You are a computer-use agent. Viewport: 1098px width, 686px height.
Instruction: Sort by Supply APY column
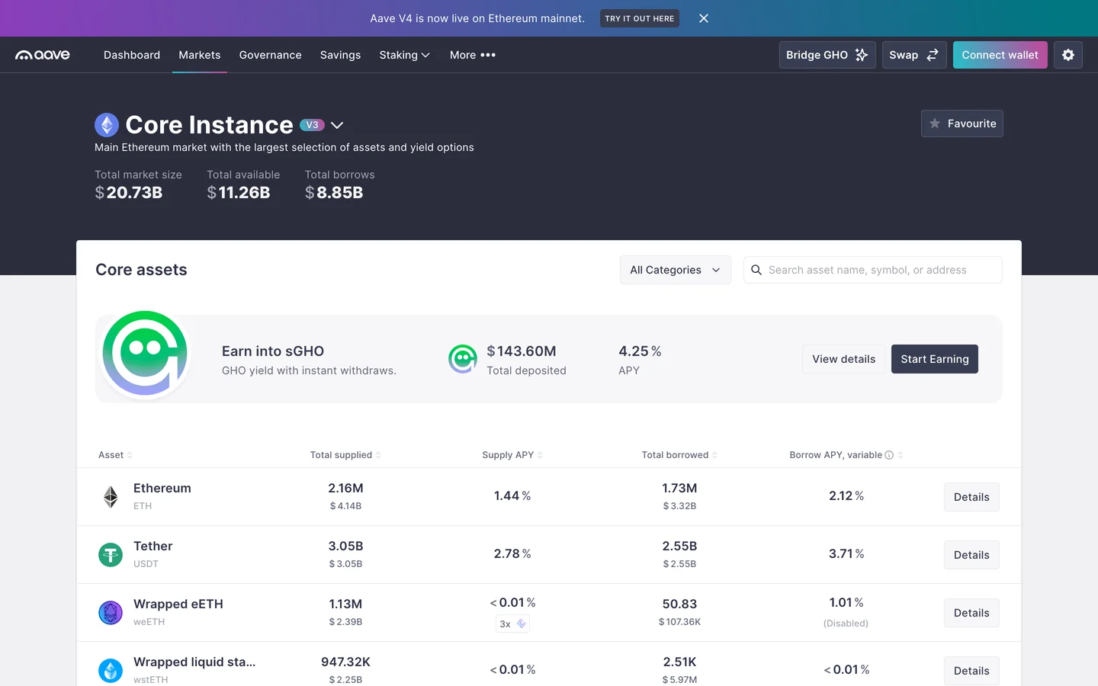click(x=512, y=455)
